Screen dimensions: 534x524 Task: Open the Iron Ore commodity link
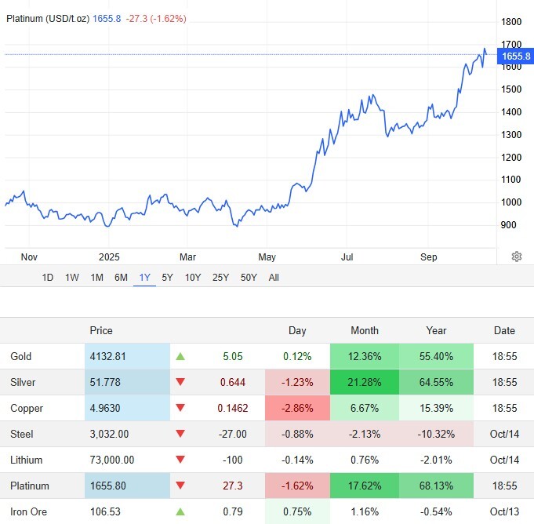click(x=29, y=511)
